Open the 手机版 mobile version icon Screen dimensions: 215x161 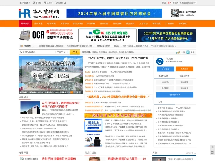[34, 3]
